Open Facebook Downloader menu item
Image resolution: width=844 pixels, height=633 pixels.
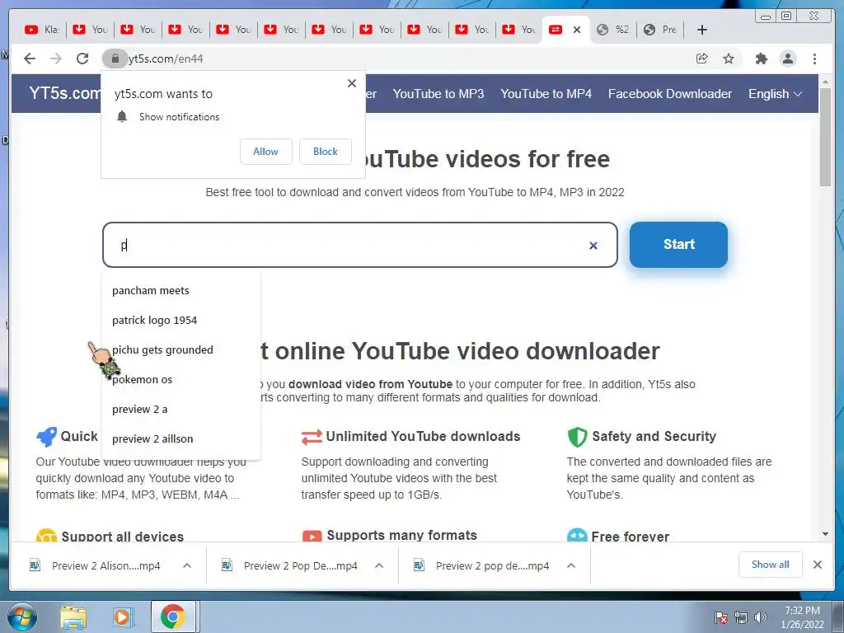point(669,94)
